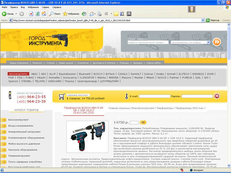Open Favorites (Избранное) star button
This screenshot has height=173, width=231.
71,14
